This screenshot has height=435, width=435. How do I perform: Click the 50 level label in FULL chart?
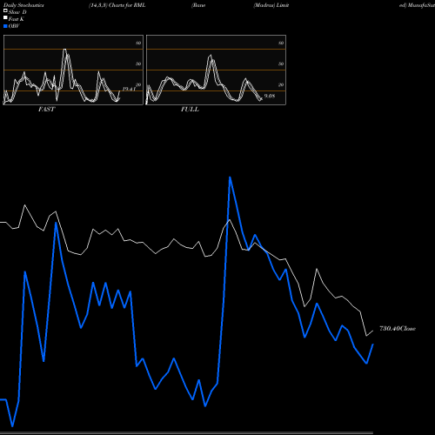(281, 64)
